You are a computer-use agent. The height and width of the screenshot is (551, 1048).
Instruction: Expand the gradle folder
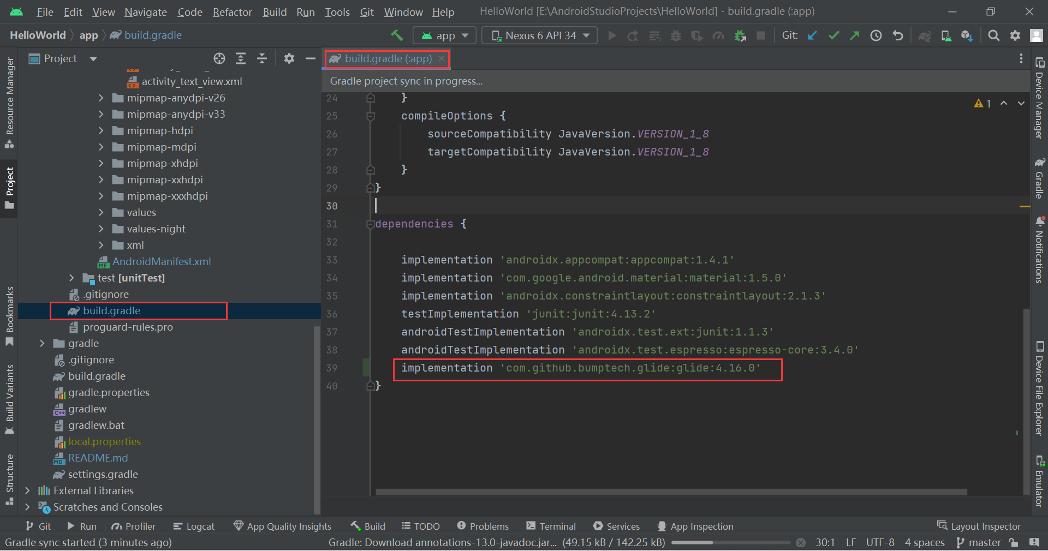(42, 344)
